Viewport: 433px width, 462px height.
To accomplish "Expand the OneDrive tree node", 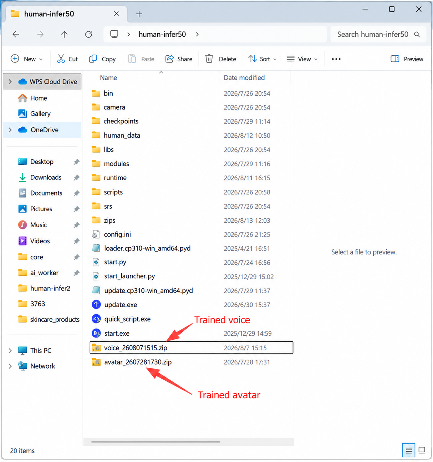I will (x=10, y=130).
